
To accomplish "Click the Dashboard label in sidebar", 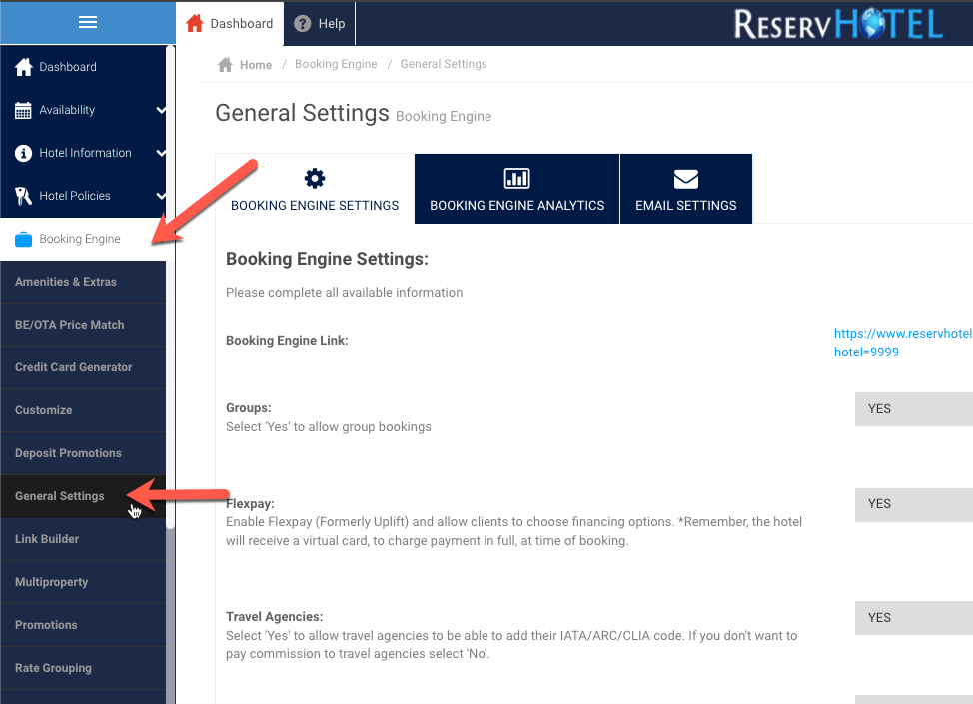I will (68, 66).
